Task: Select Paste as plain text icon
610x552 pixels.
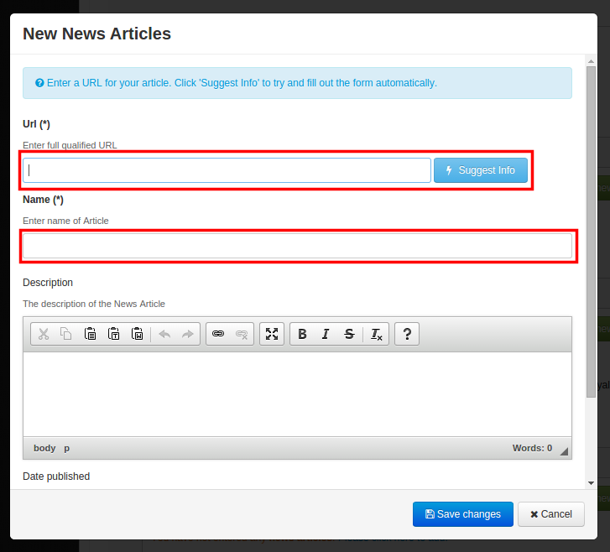Action: (x=113, y=334)
